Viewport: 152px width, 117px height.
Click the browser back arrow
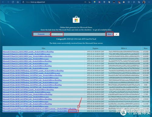[3, 2]
